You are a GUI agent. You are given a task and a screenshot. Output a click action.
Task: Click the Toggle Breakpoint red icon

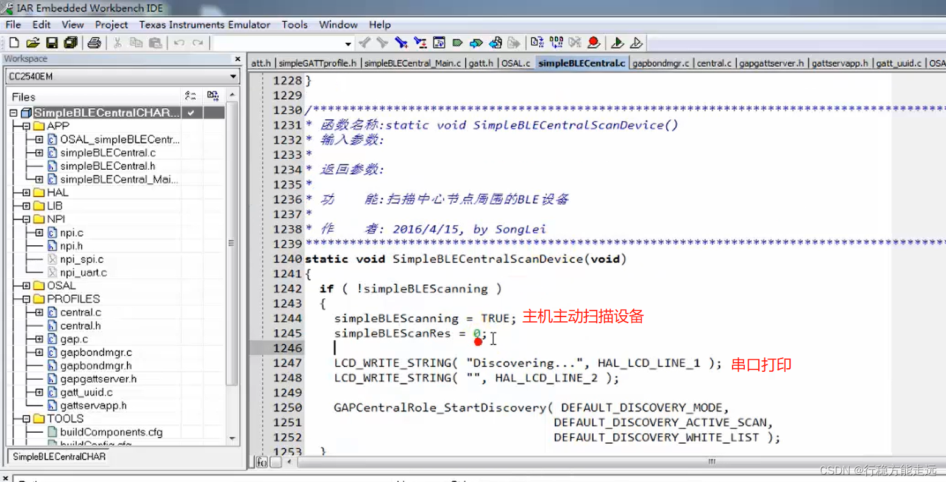pos(594,43)
